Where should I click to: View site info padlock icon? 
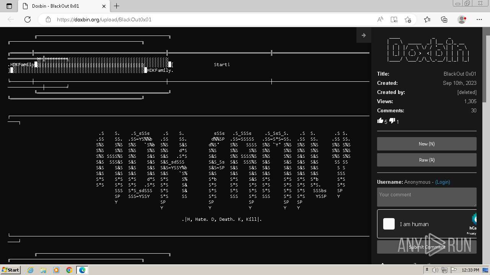48,19
